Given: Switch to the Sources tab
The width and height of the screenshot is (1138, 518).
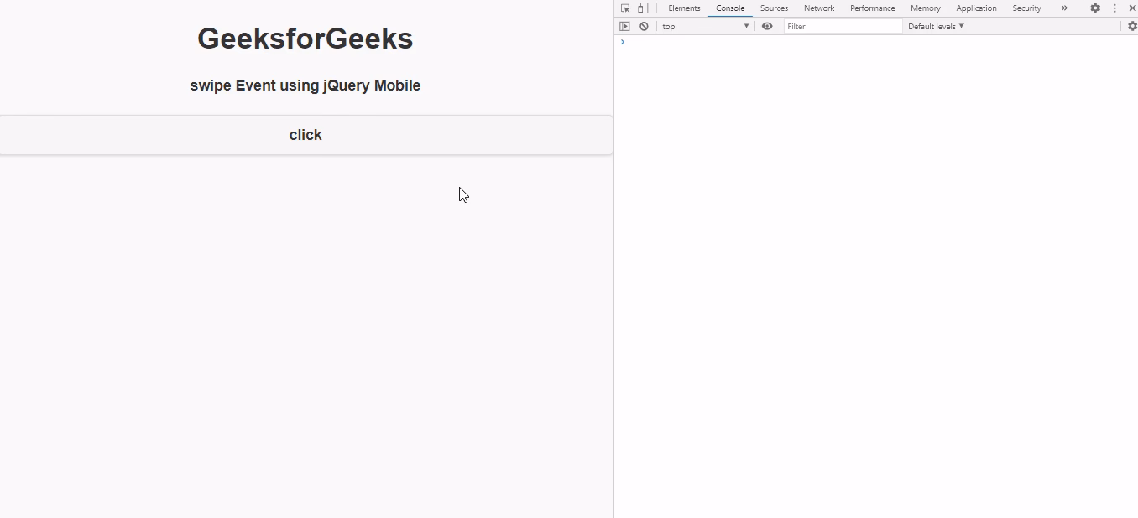Looking at the screenshot, I should coord(774,8).
